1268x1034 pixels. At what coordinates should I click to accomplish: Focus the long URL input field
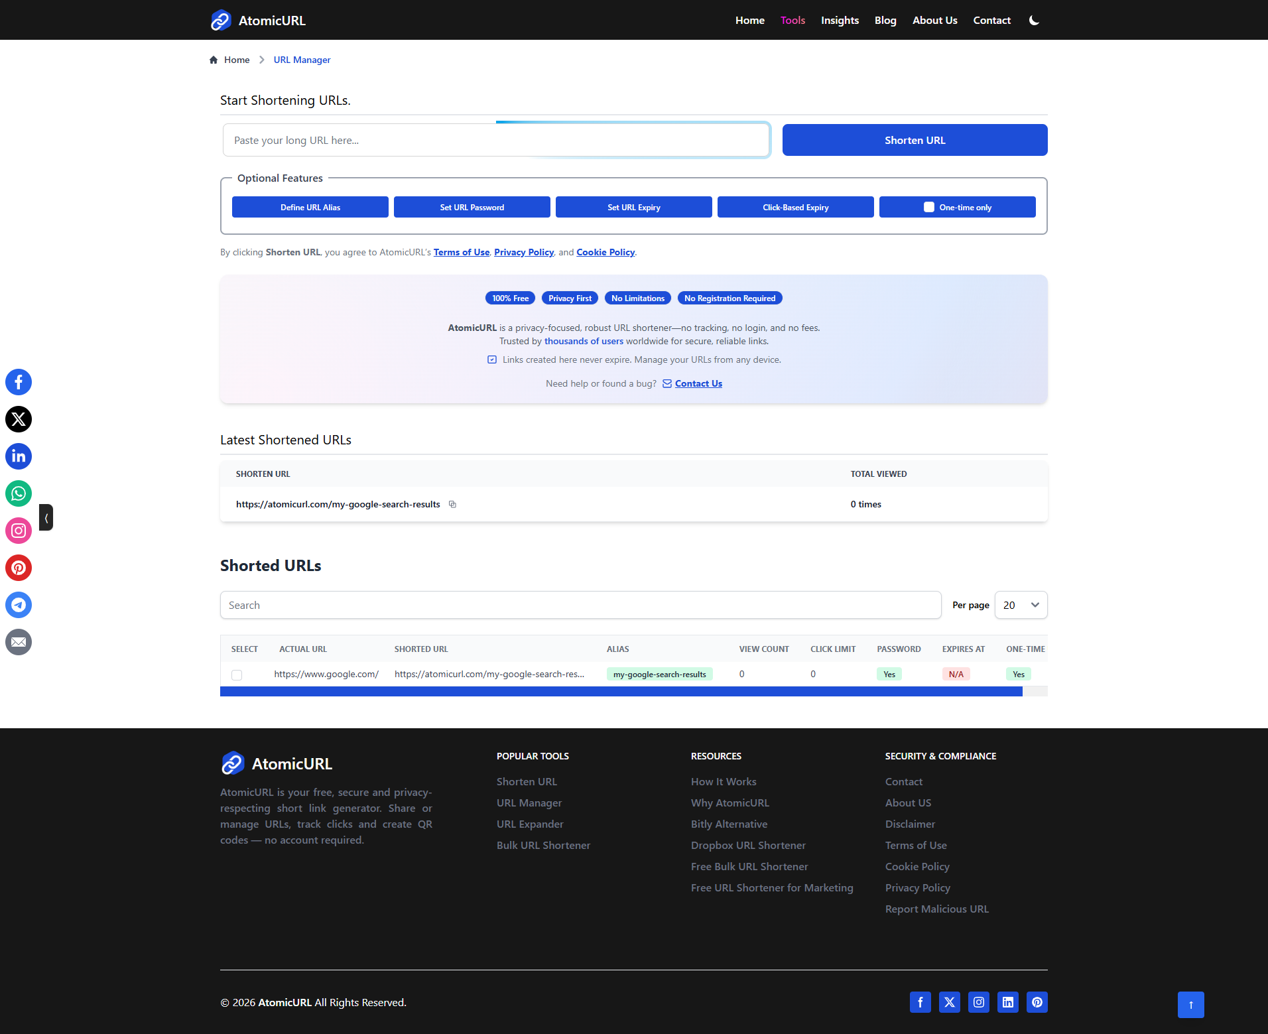click(496, 141)
